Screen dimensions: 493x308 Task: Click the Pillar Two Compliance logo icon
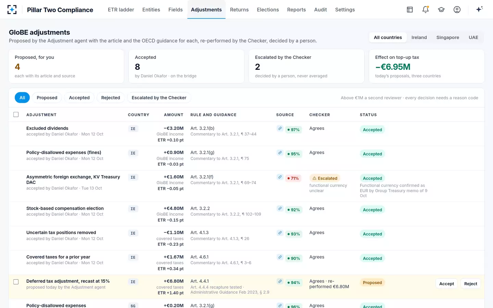[x=12, y=10]
